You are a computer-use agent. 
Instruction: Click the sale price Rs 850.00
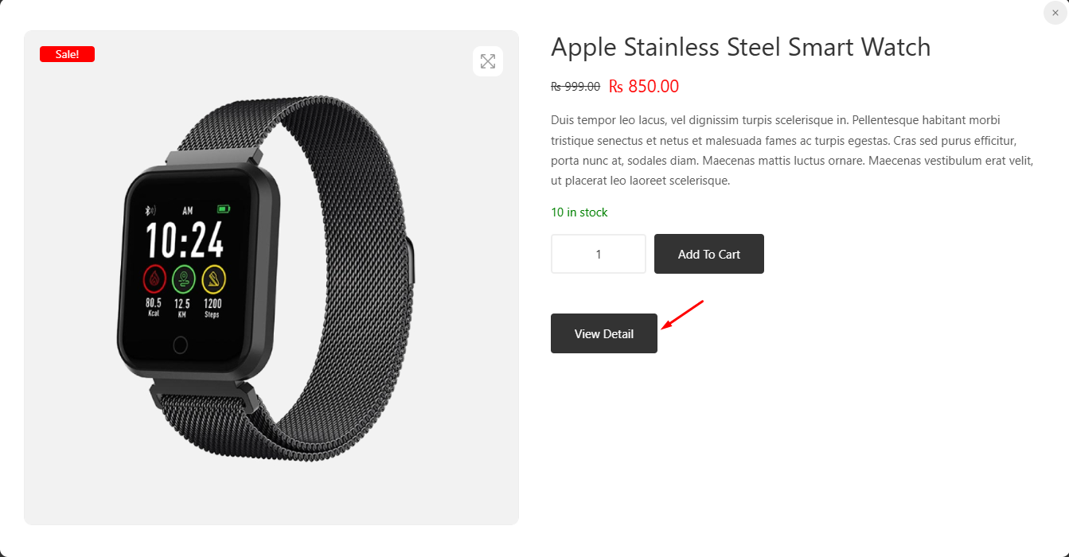[x=643, y=86]
